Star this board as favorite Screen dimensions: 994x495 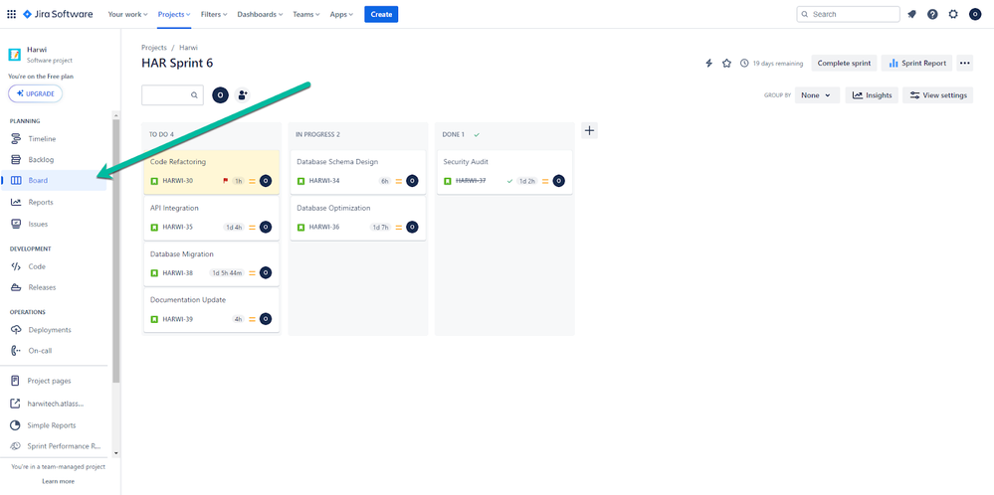726,64
